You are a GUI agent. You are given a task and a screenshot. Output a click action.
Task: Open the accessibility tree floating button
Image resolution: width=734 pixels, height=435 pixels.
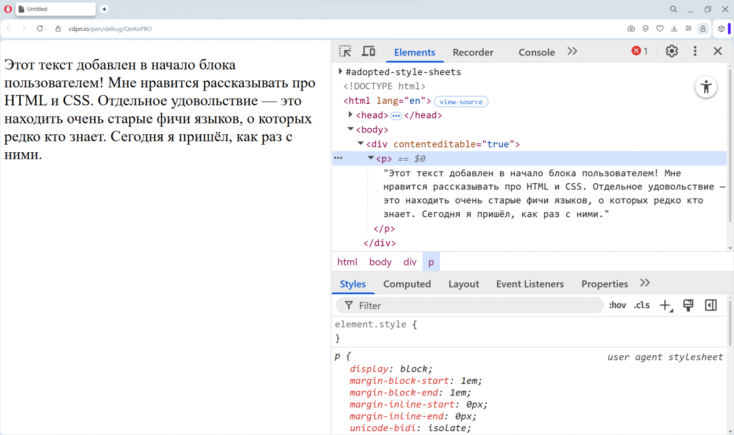[706, 87]
